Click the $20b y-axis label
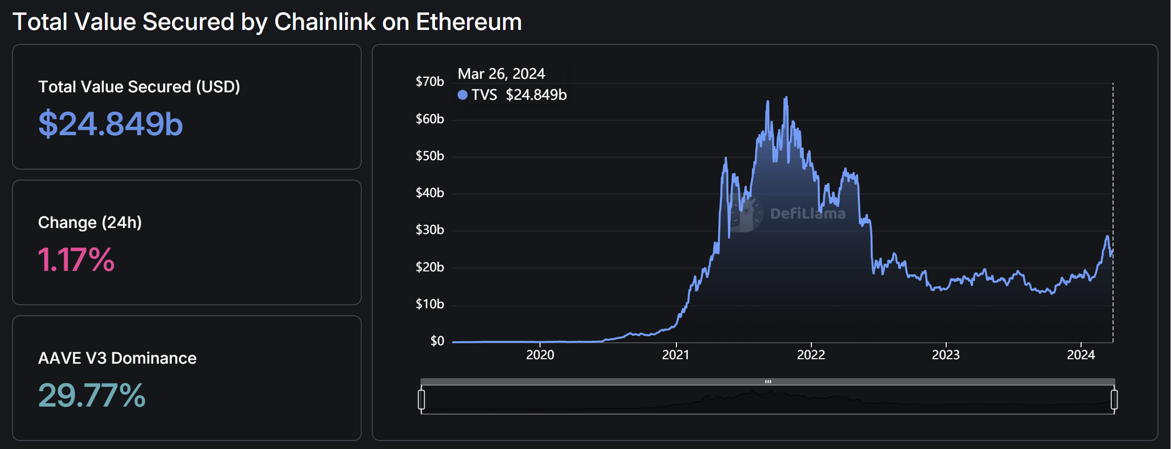The width and height of the screenshot is (1171, 449). (x=430, y=267)
